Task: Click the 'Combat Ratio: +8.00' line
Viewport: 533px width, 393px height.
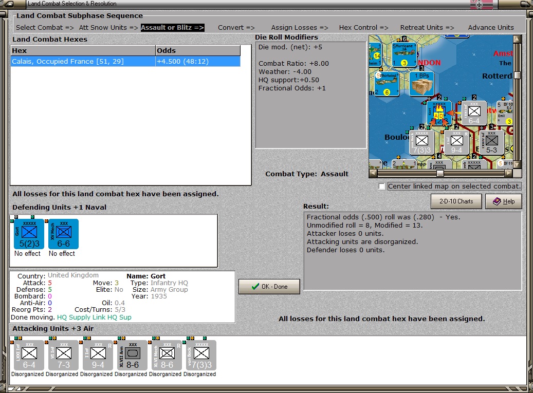Action: click(x=293, y=64)
